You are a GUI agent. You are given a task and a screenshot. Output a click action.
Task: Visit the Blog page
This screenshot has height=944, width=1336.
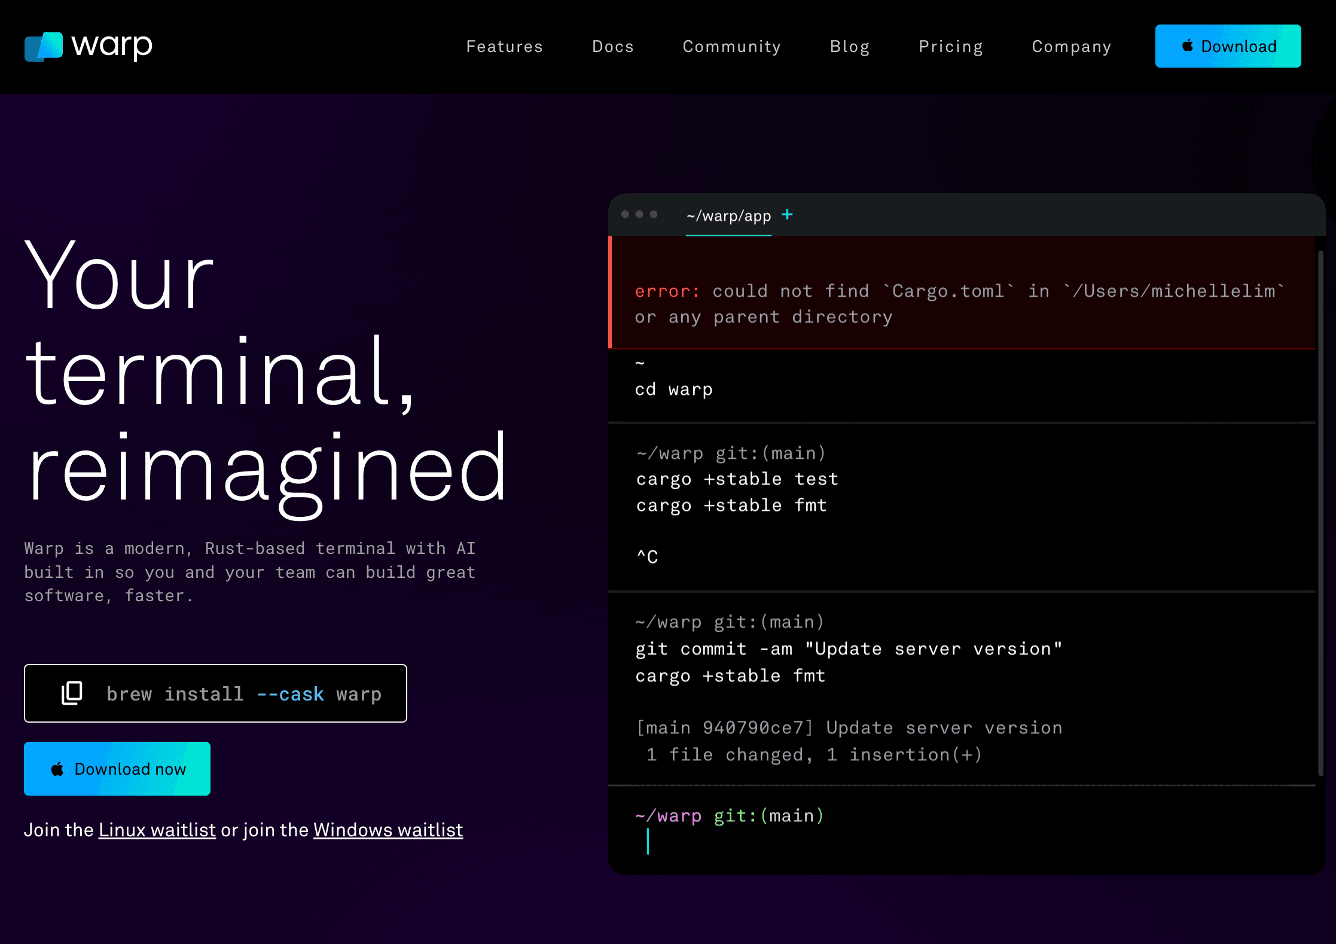849,47
